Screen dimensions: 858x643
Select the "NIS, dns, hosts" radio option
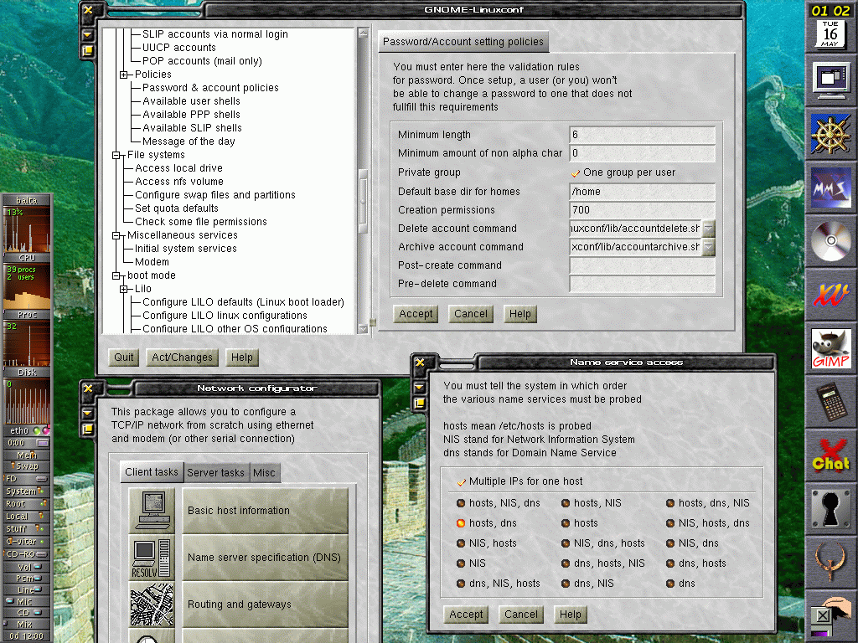[x=566, y=543]
